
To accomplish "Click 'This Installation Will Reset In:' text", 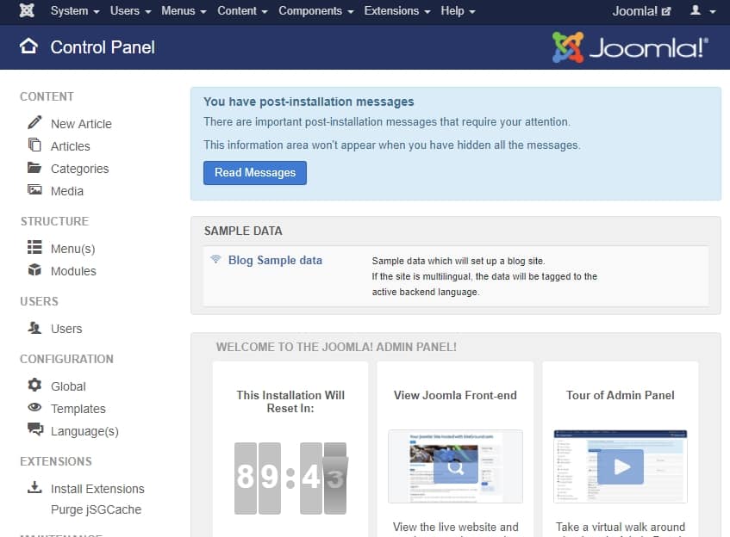I will pos(290,401).
